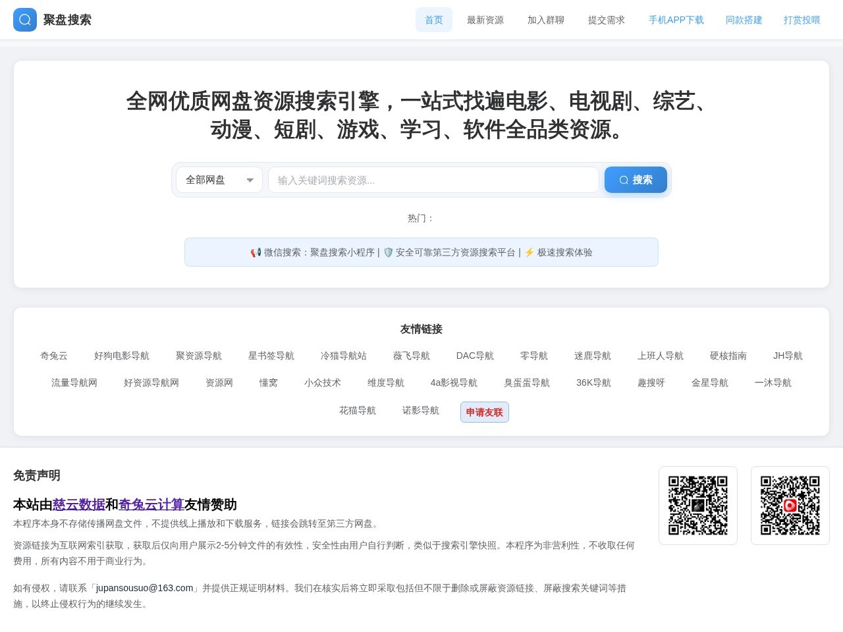Open 上班人导航 link
The image size is (843, 632).
661,355
